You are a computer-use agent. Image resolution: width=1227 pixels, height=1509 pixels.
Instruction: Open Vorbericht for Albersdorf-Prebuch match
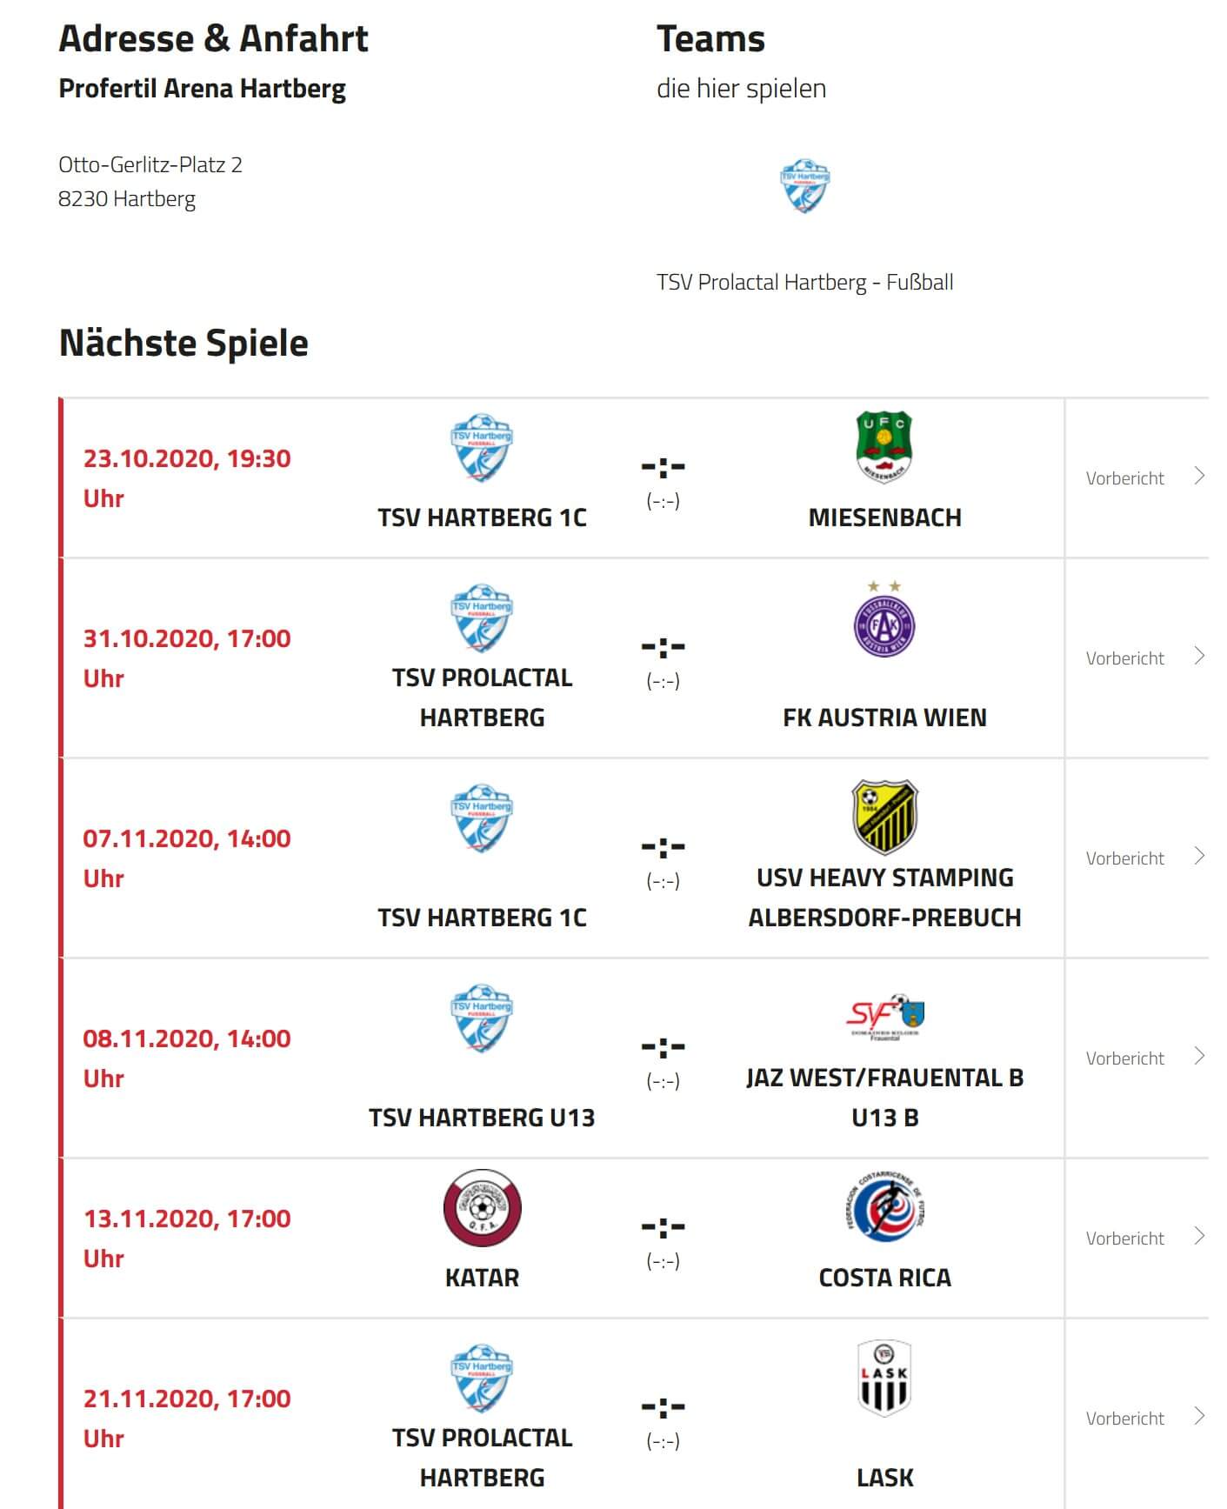click(1124, 858)
